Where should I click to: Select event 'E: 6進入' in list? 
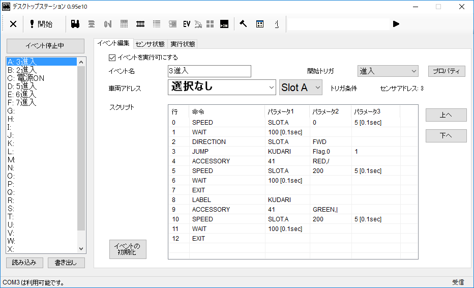42,95
